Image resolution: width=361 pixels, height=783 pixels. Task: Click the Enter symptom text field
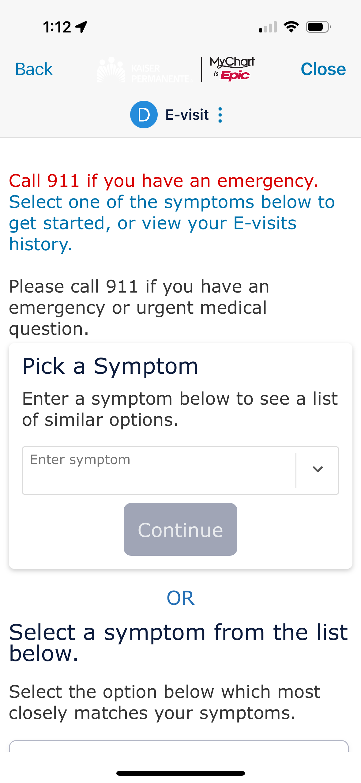[159, 470]
